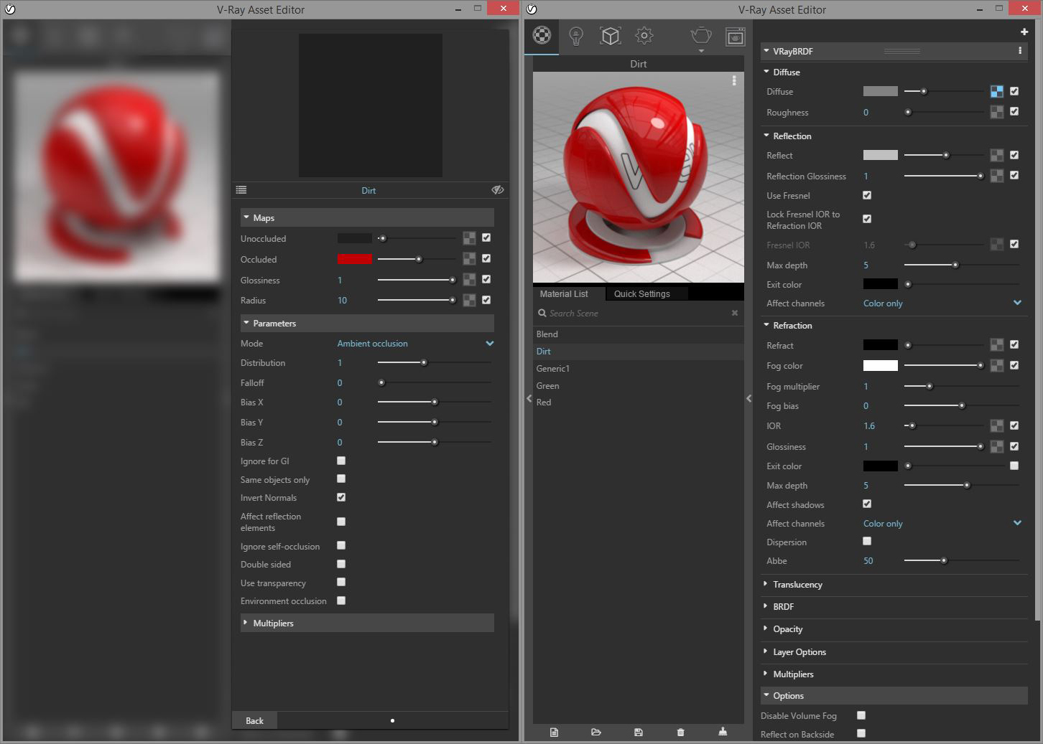Click the plus icon to add layer
This screenshot has height=744, width=1043.
(x=1024, y=32)
